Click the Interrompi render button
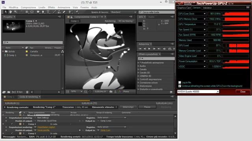Image resolution: width=252 pixels, height=141 pixels. [x=128, y=107]
